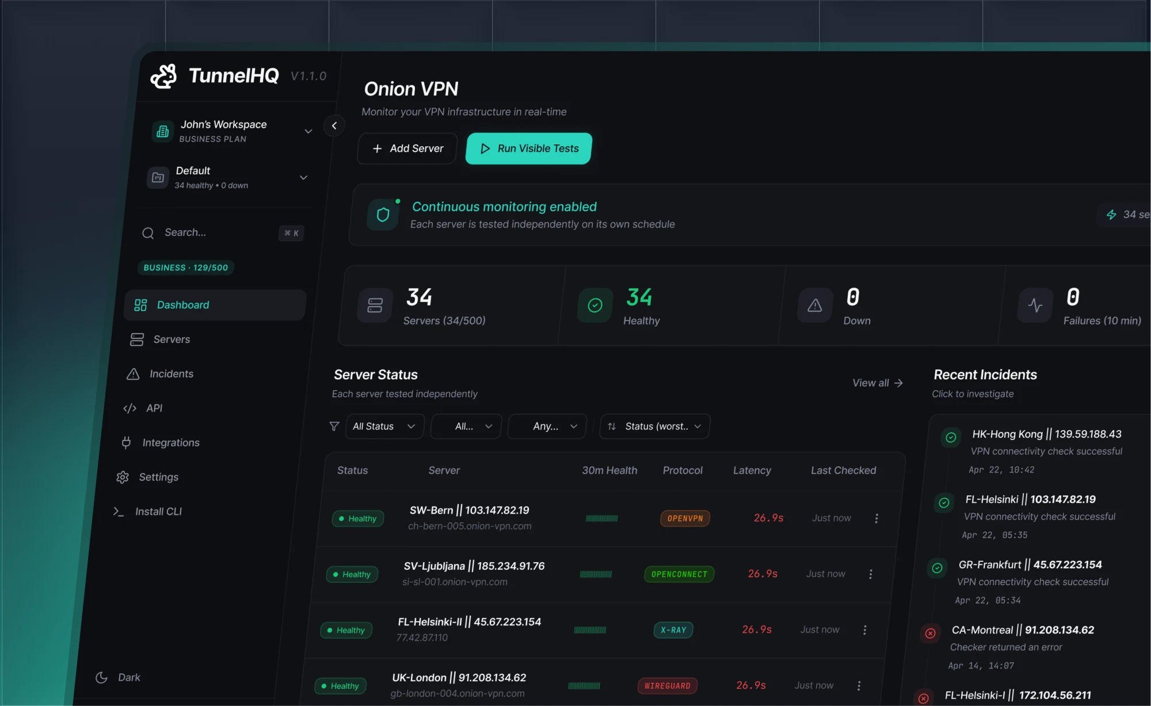The image size is (1151, 706).
Task: Click CA-Montreal incident error icon
Action: coord(930,634)
